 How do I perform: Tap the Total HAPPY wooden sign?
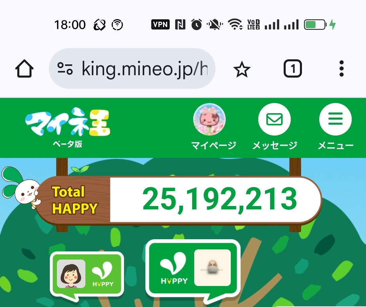[x=74, y=200]
